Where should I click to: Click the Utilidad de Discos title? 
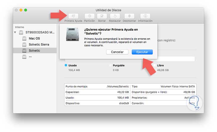tap(108, 10)
